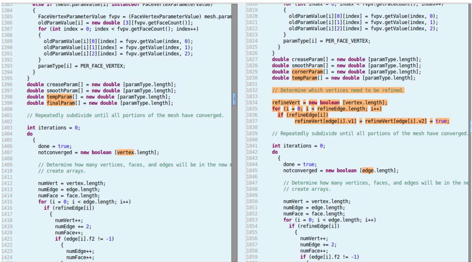Click the comment on line 1839
The height and width of the screenshot is (262, 472).
click(370, 134)
